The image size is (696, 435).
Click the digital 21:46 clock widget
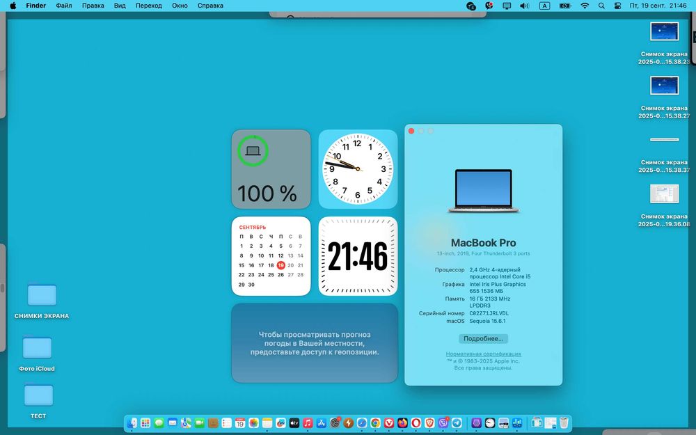click(x=358, y=256)
